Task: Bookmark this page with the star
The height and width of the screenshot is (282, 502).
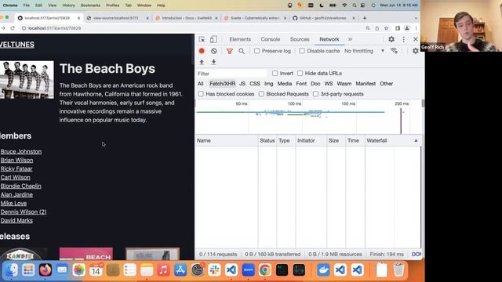Action: click(387, 28)
